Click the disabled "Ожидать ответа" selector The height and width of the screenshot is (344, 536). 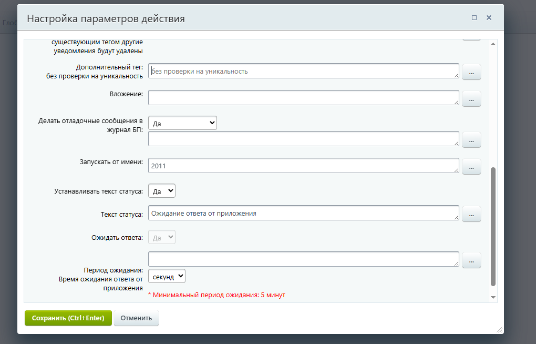161,237
